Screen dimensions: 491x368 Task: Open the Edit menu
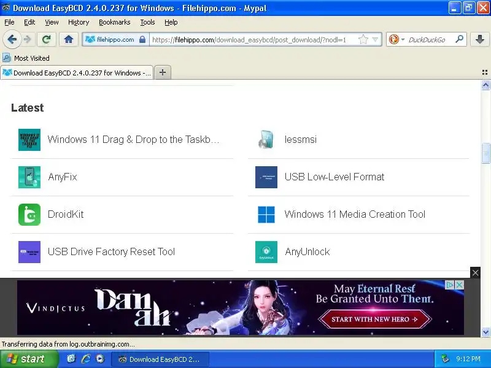(x=29, y=22)
